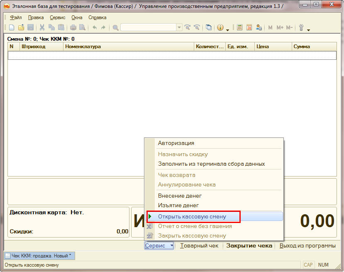Choose Заполнить из терминала сбора данных
This screenshot has height=272, width=344.
tap(214, 164)
